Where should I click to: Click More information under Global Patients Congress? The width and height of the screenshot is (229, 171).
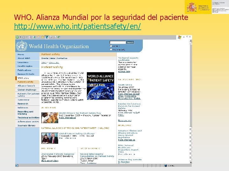(x=50, y=161)
